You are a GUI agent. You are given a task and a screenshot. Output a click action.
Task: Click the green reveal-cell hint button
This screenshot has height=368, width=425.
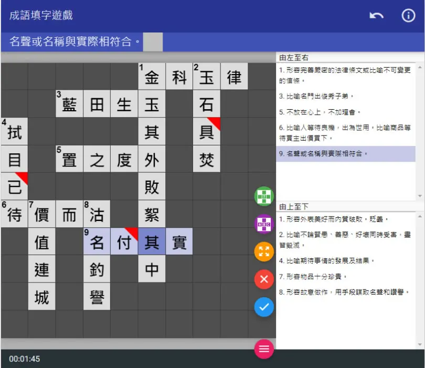click(264, 196)
